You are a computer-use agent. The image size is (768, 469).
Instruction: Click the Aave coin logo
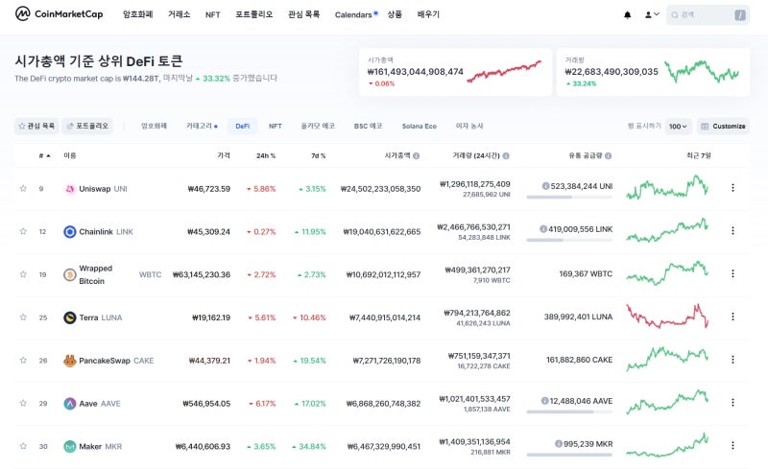tap(70, 404)
